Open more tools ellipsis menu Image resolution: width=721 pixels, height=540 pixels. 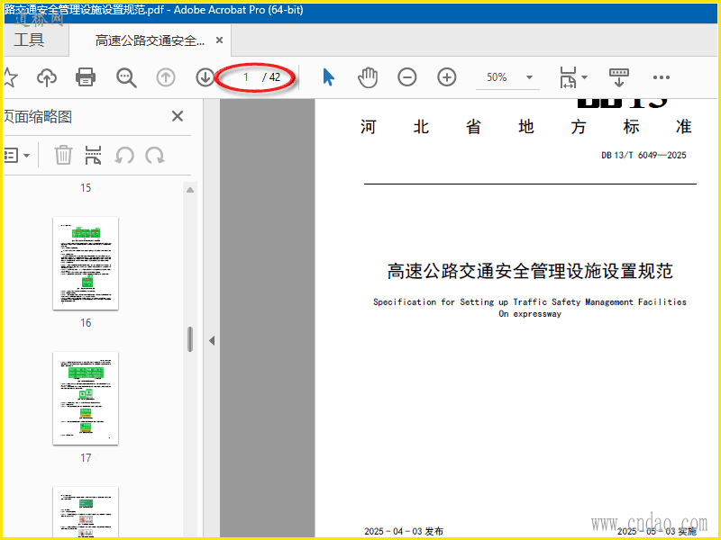[662, 77]
